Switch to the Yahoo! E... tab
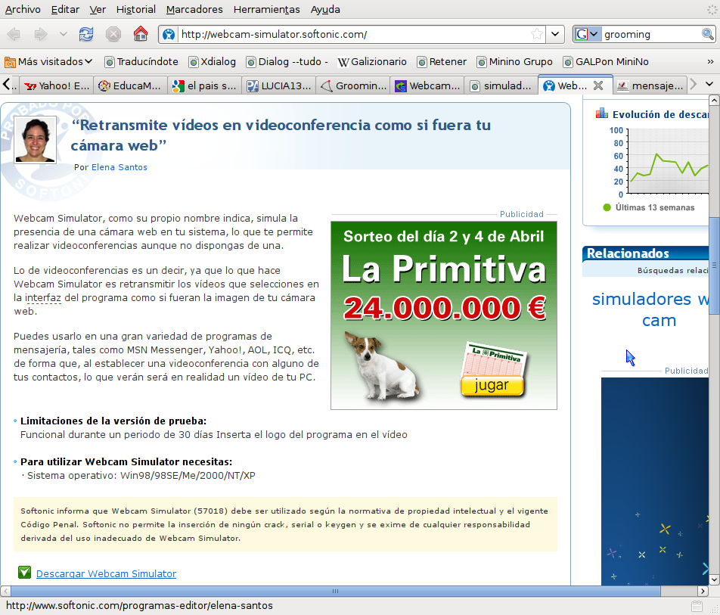Viewport: 720px width, 615px height. click(57, 85)
